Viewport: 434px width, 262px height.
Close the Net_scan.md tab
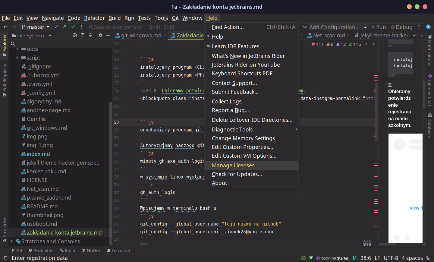tap(348, 35)
